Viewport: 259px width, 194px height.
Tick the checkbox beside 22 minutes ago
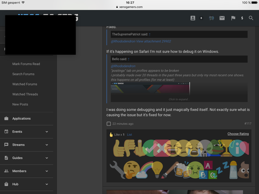pos(109,124)
